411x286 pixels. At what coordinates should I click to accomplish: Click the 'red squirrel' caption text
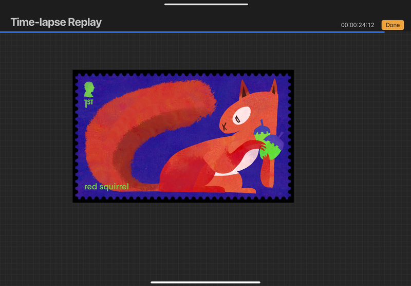pyautogui.click(x=106, y=186)
